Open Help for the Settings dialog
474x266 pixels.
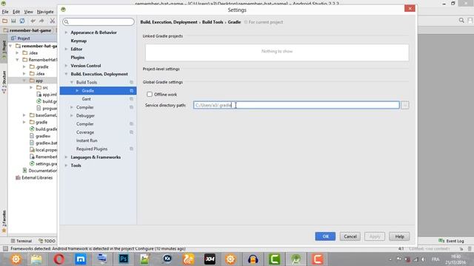coord(399,236)
